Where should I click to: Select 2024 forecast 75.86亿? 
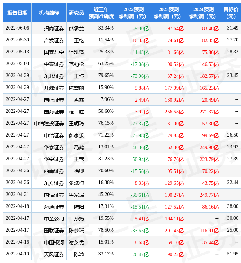coord(210,52)
